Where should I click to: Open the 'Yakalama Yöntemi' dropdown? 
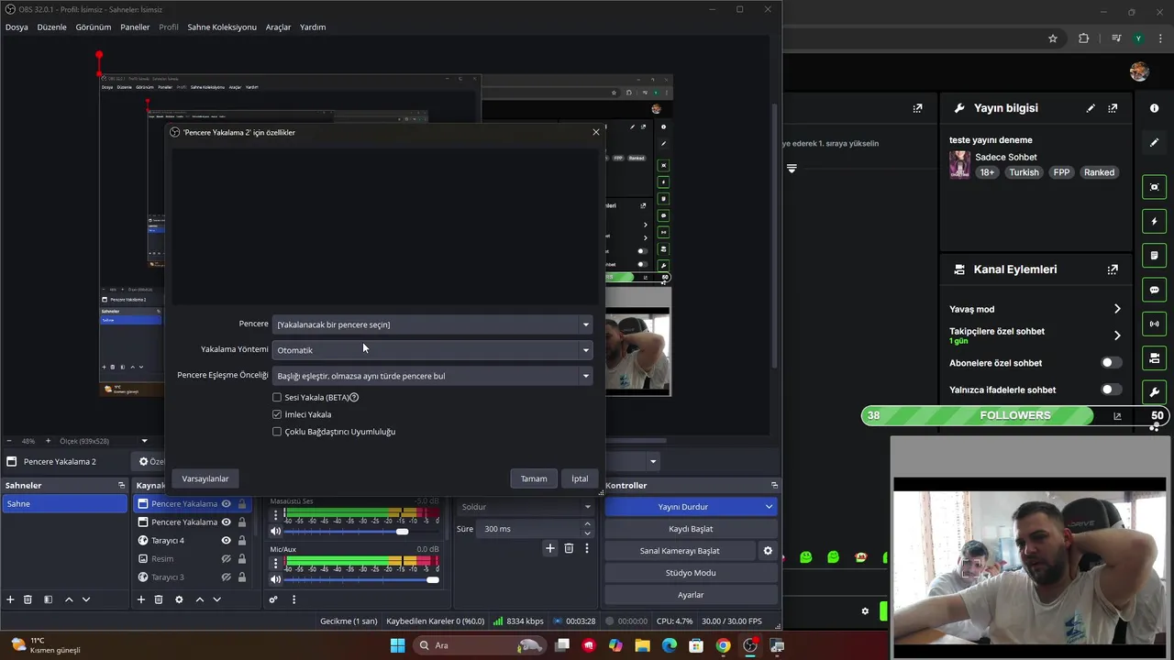[432, 350]
